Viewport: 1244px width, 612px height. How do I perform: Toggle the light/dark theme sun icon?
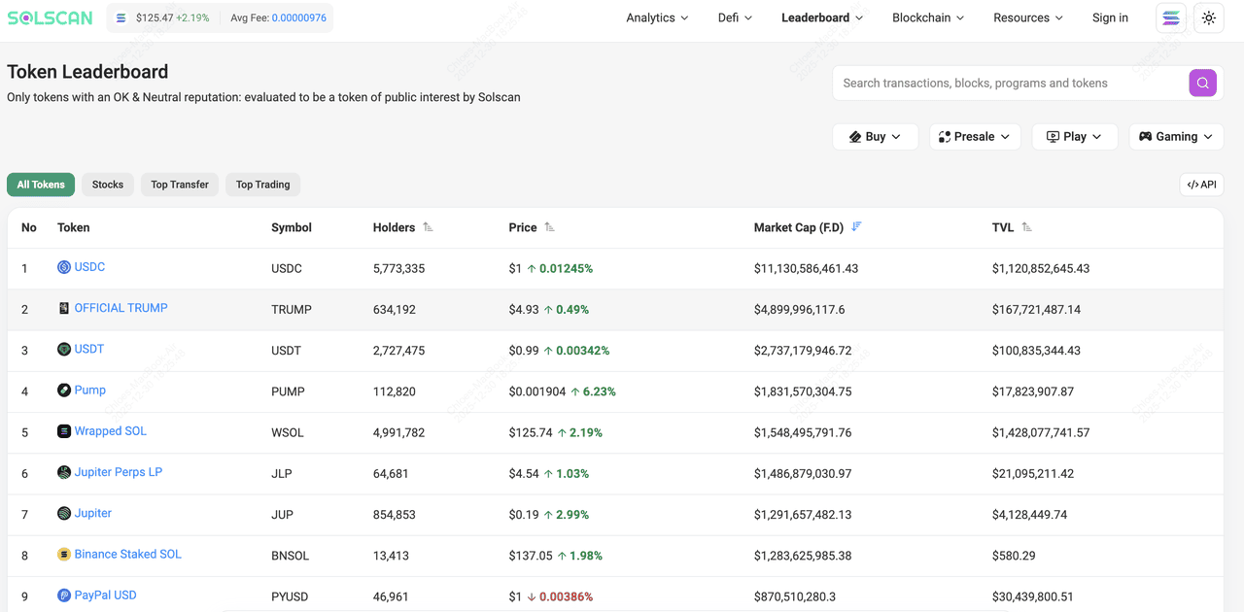tap(1208, 18)
